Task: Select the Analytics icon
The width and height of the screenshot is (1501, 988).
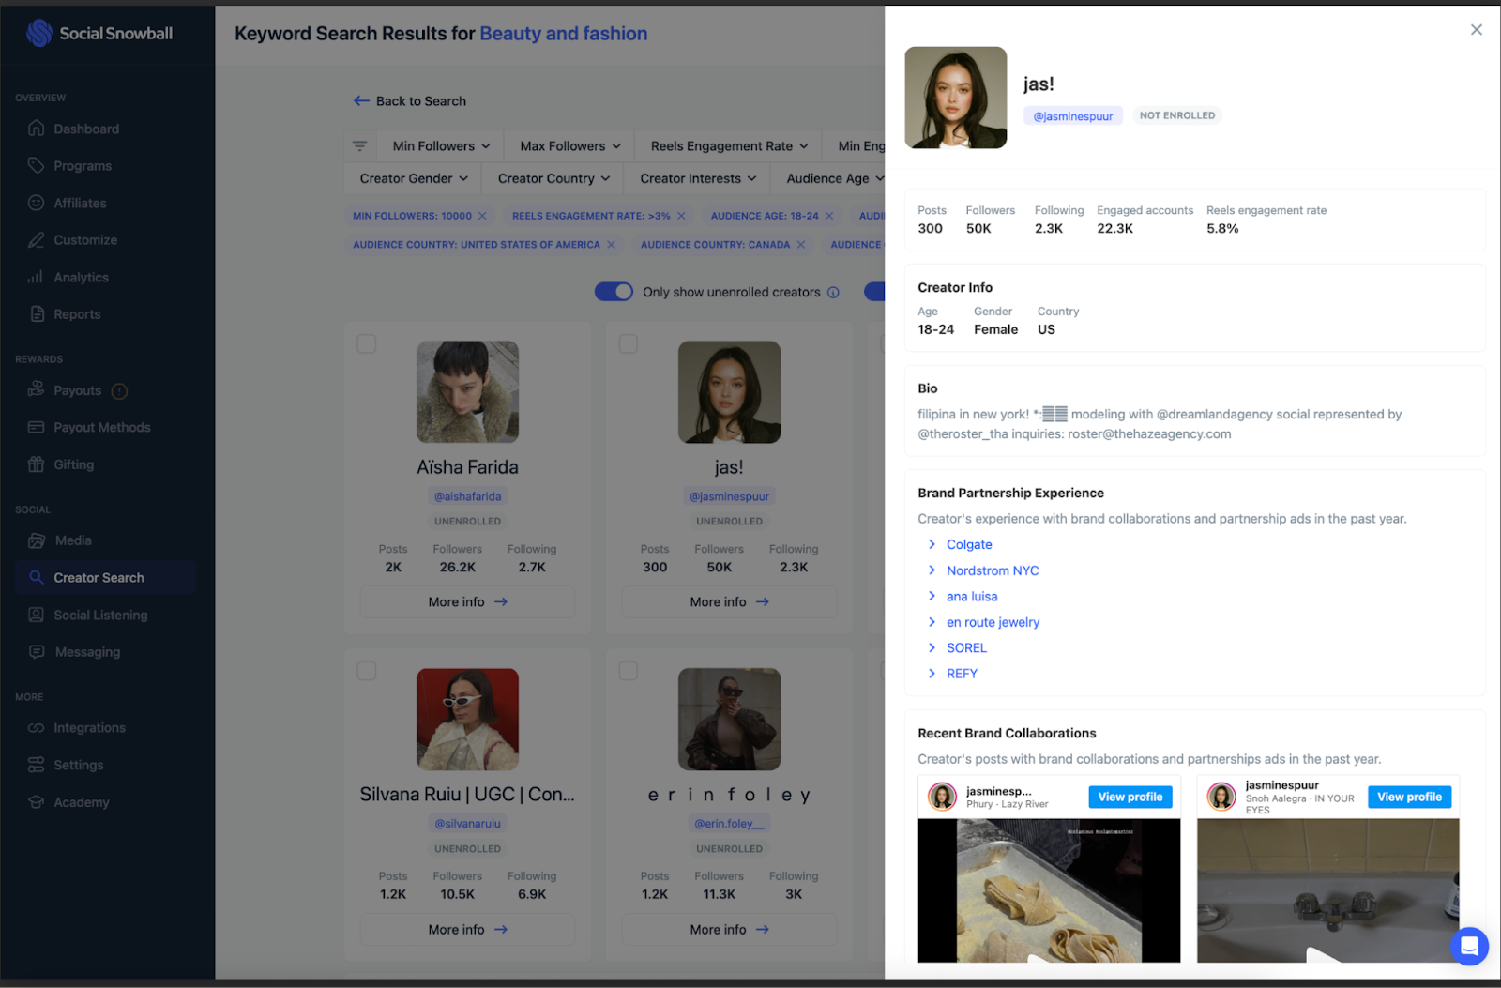Action: (x=36, y=277)
